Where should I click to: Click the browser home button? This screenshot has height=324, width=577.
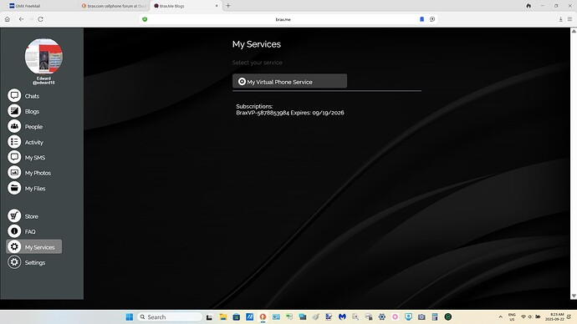[x=8, y=19]
